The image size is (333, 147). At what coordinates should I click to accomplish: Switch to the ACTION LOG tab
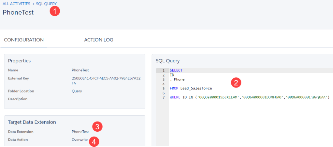point(98,40)
